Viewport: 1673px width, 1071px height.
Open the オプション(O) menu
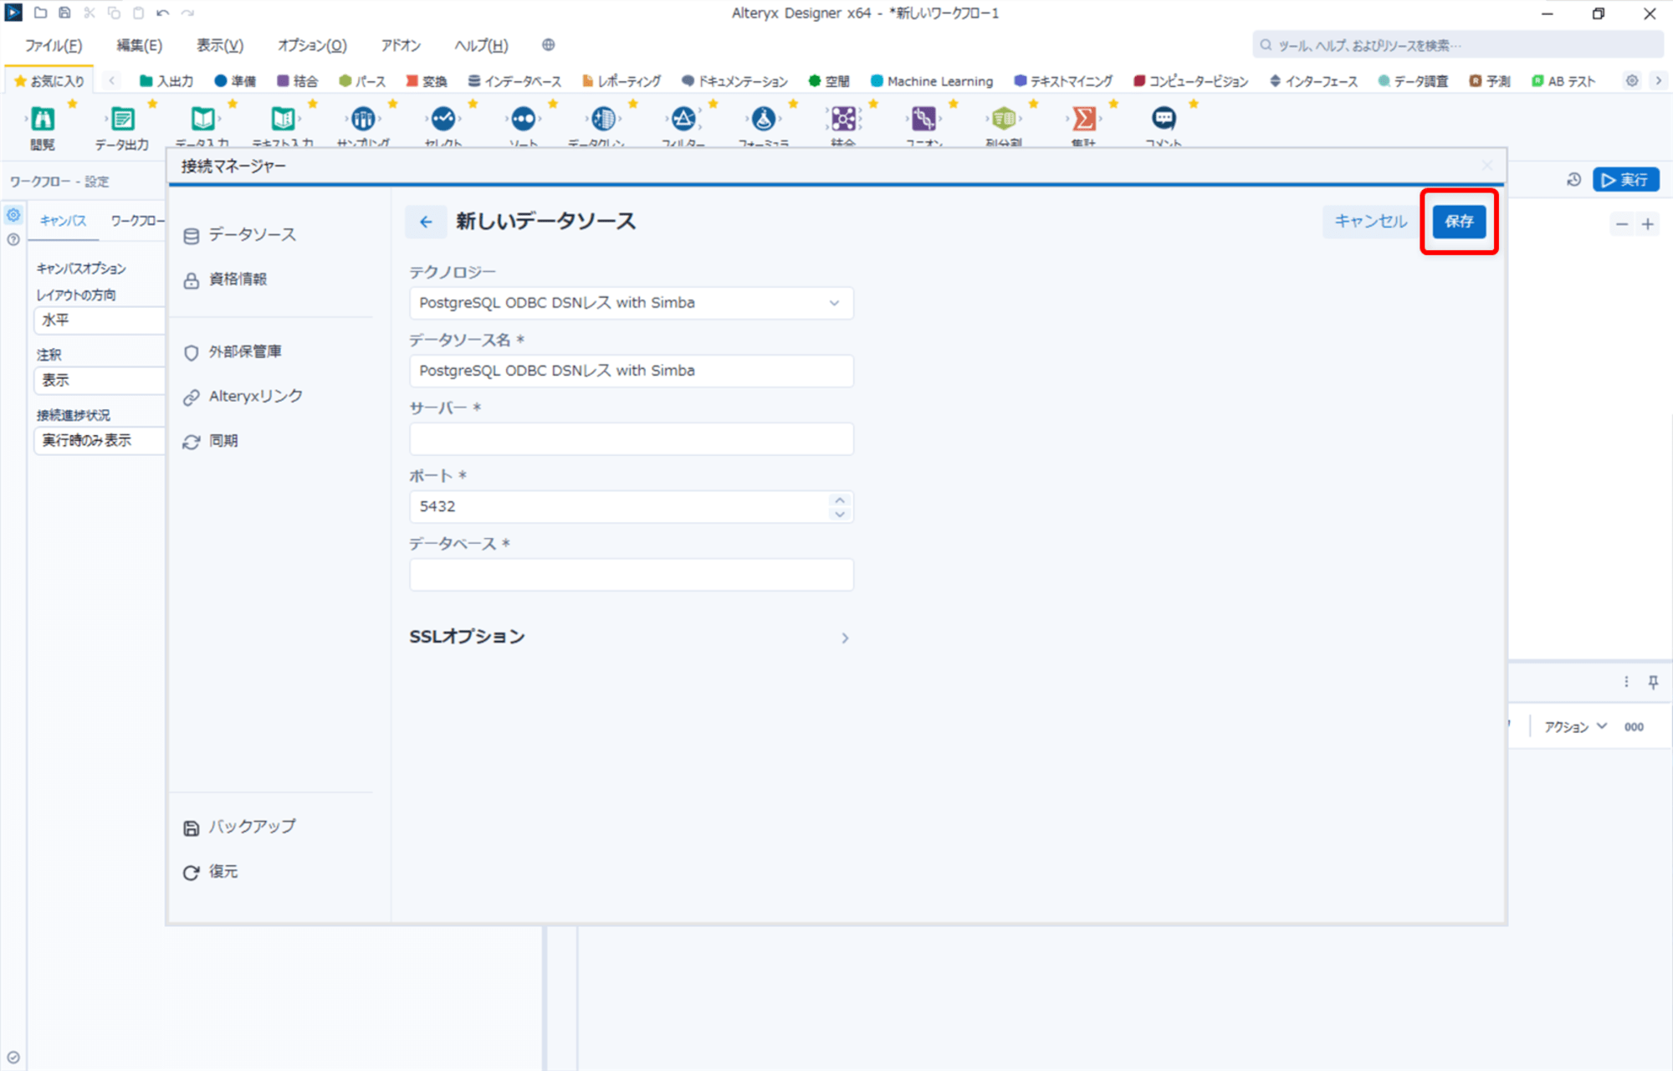312,45
